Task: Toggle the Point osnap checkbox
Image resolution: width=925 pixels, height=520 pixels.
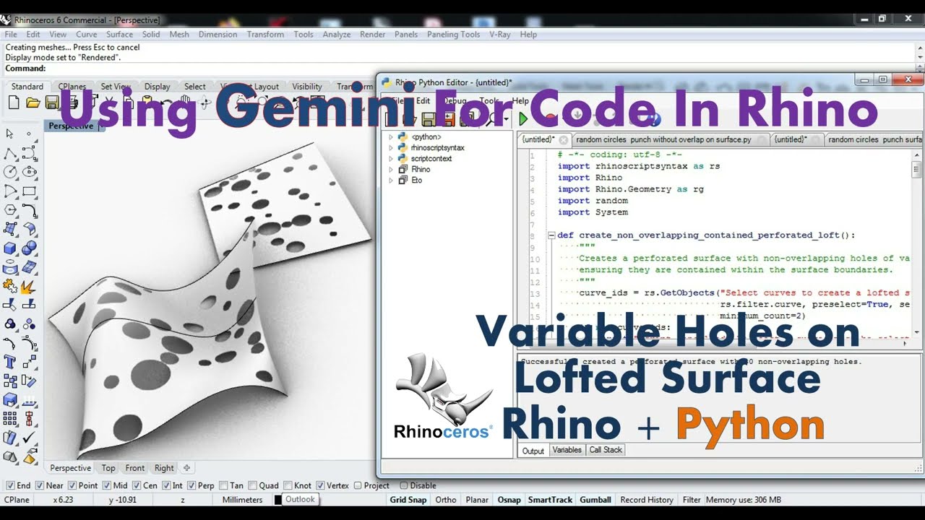Action: [72, 485]
